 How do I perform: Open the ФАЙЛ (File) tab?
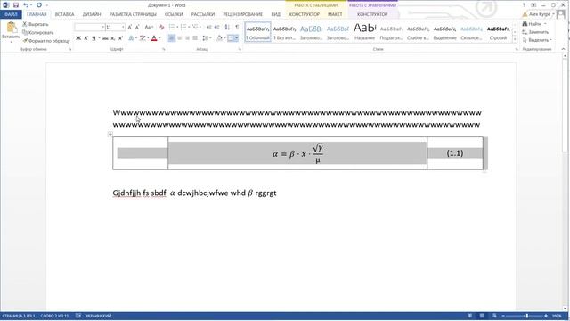[11, 14]
